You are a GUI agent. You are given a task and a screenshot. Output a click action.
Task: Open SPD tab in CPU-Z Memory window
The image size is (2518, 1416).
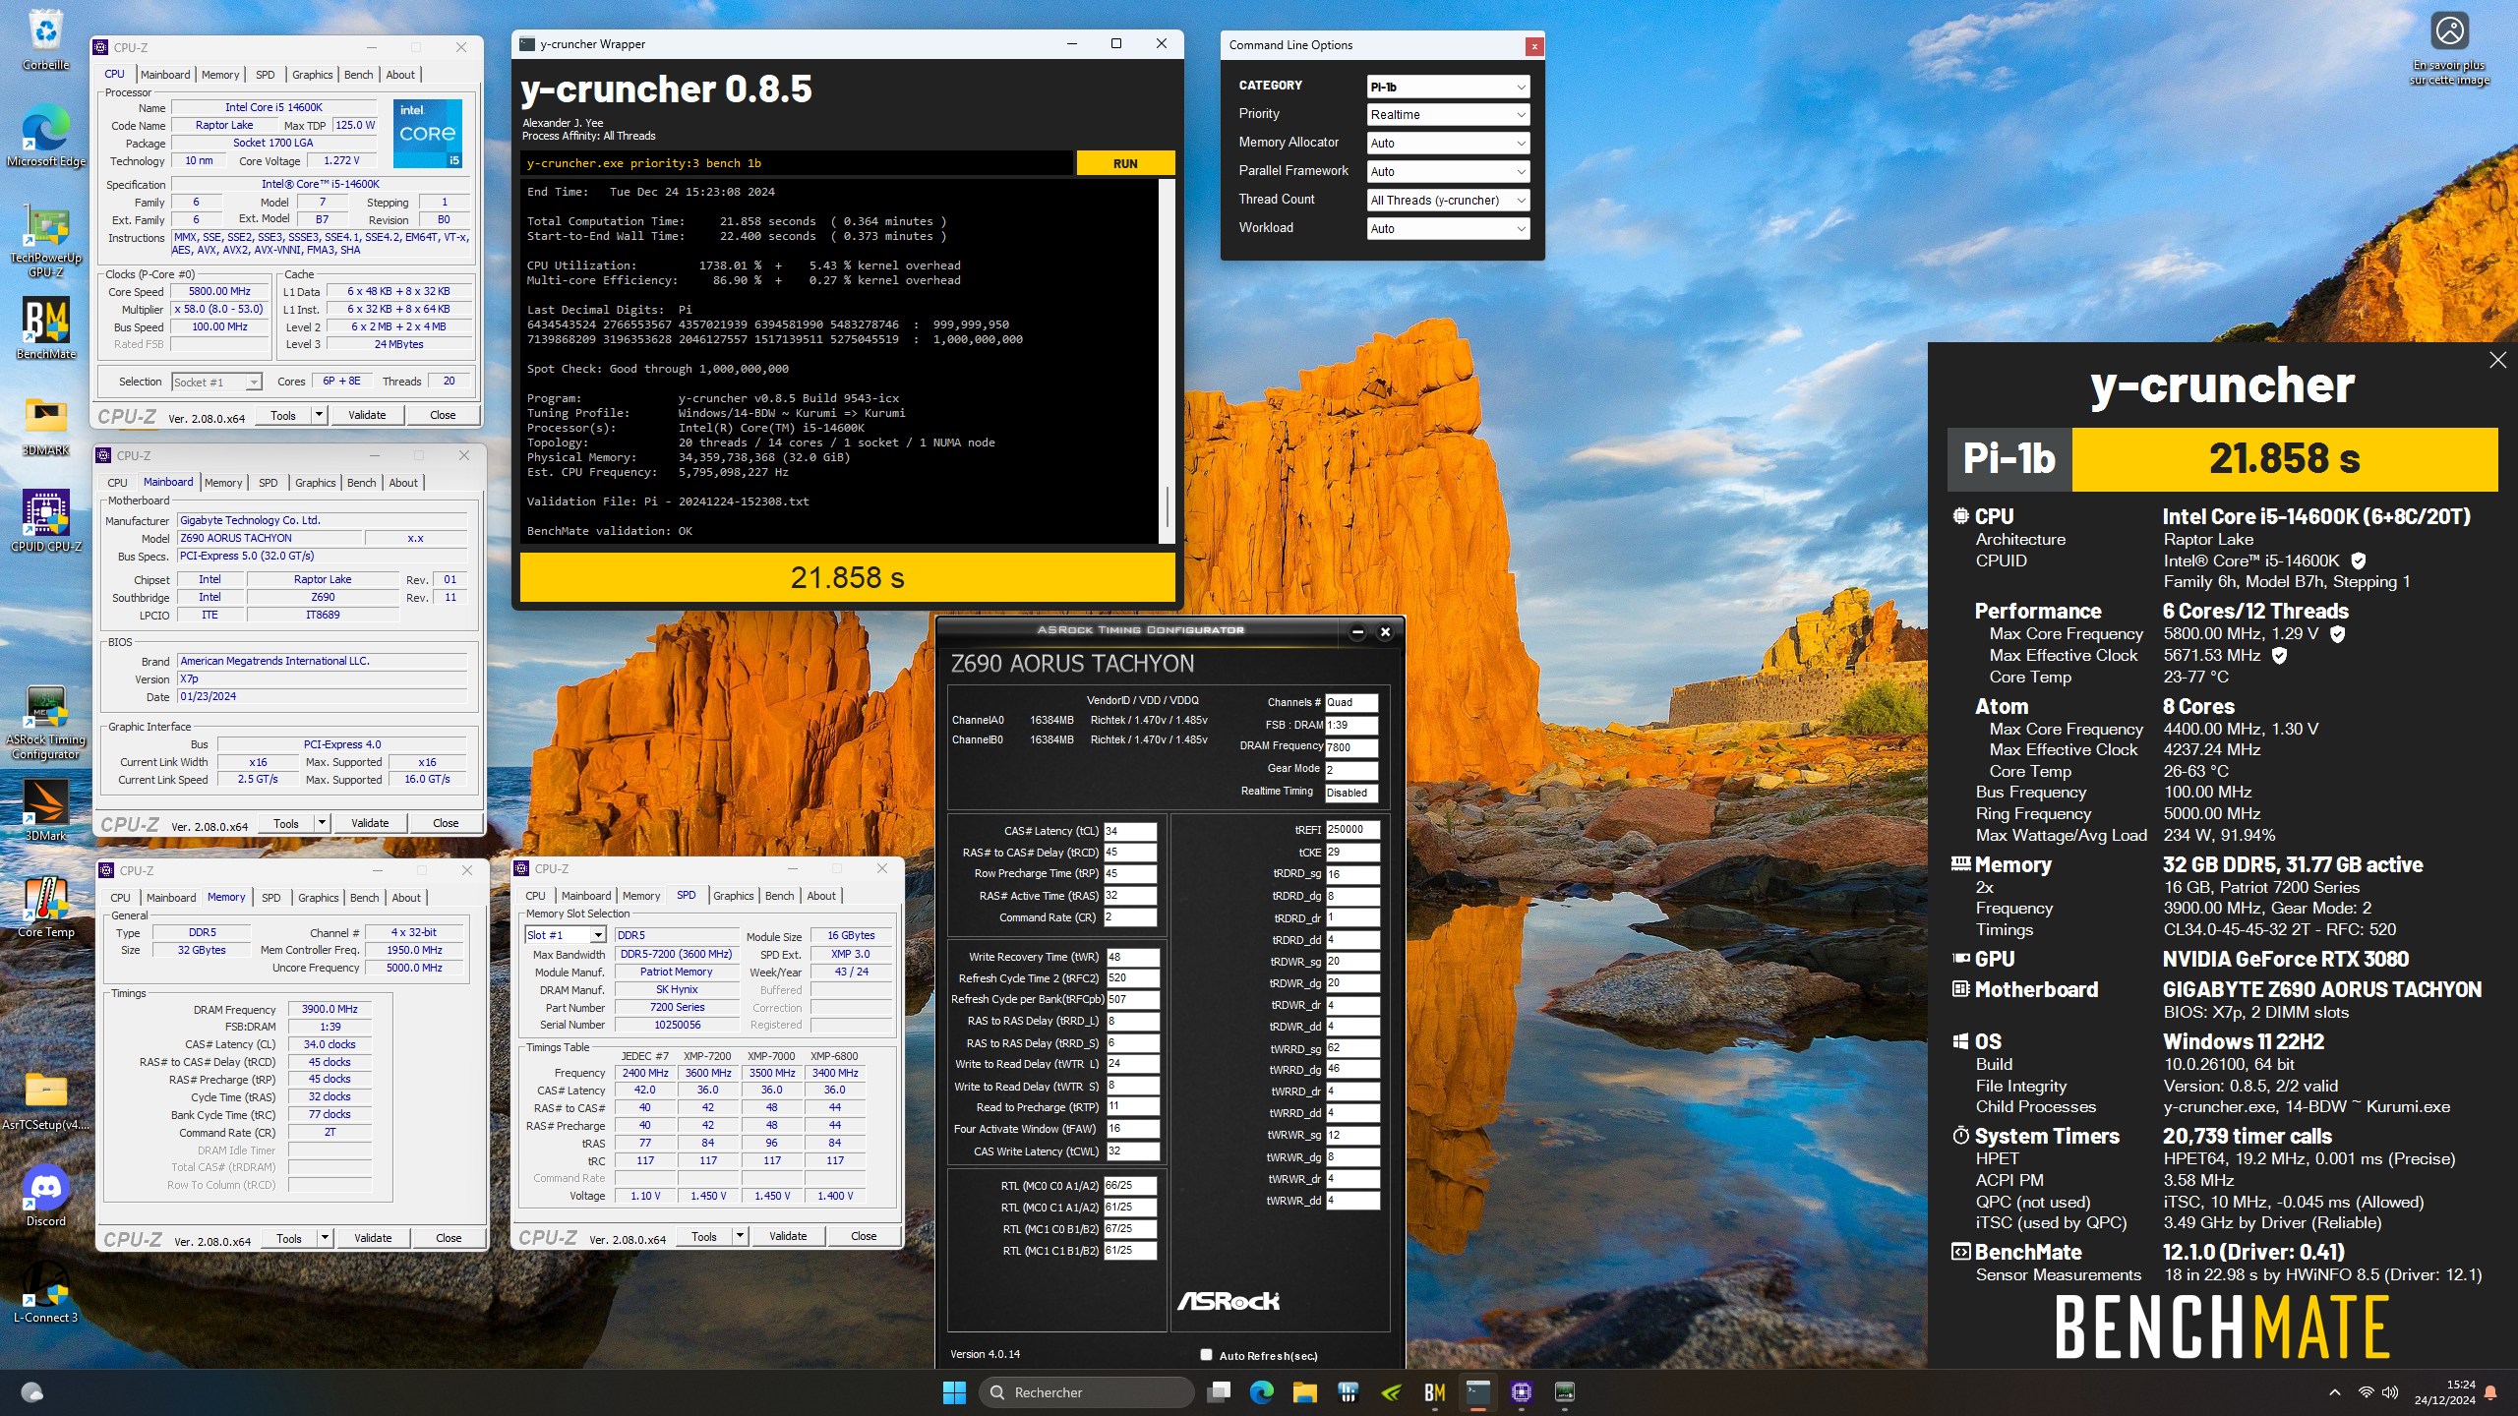point(271,898)
